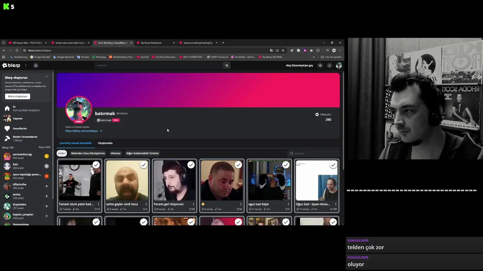Open the three-dot menu beside Blerp logo
Viewport: 483px width, 271px height.
26,65
